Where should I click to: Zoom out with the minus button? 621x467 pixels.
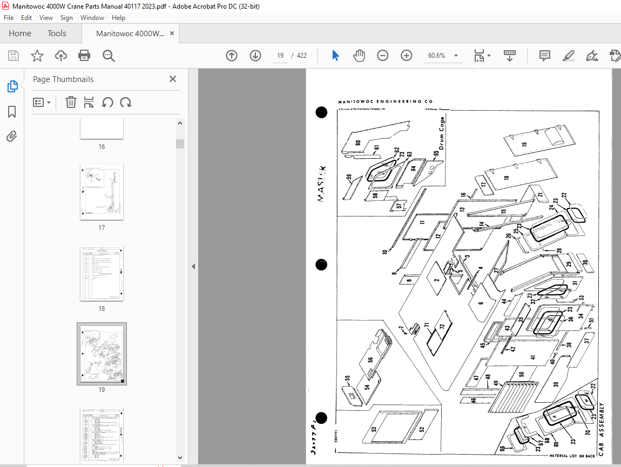click(382, 56)
